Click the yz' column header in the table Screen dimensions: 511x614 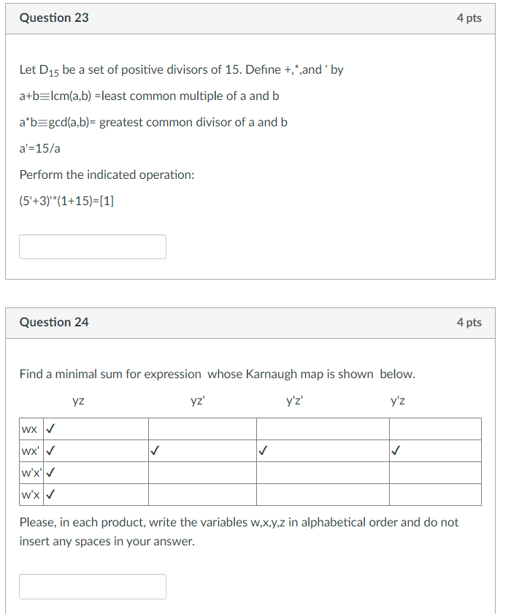(x=196, y=400)
